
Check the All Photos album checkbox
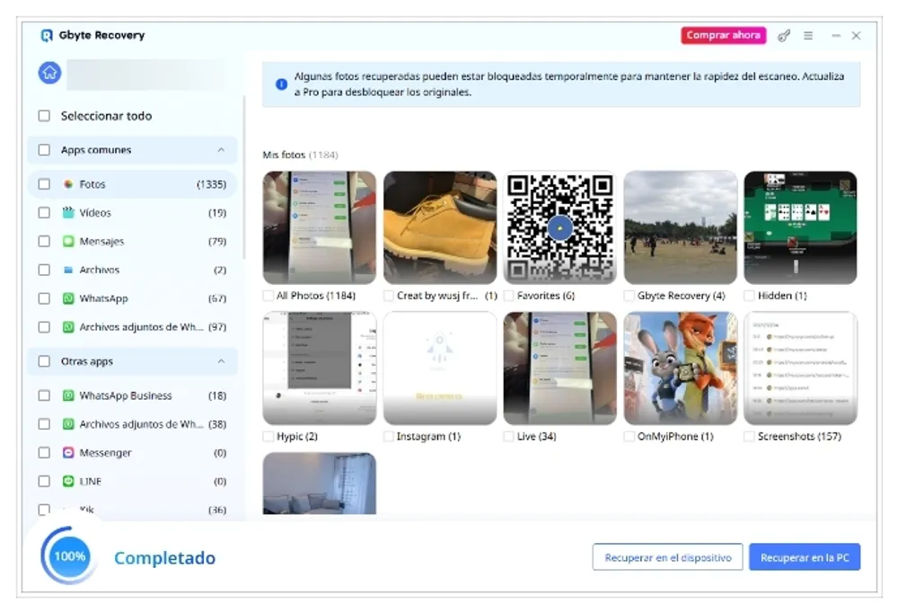268,296
